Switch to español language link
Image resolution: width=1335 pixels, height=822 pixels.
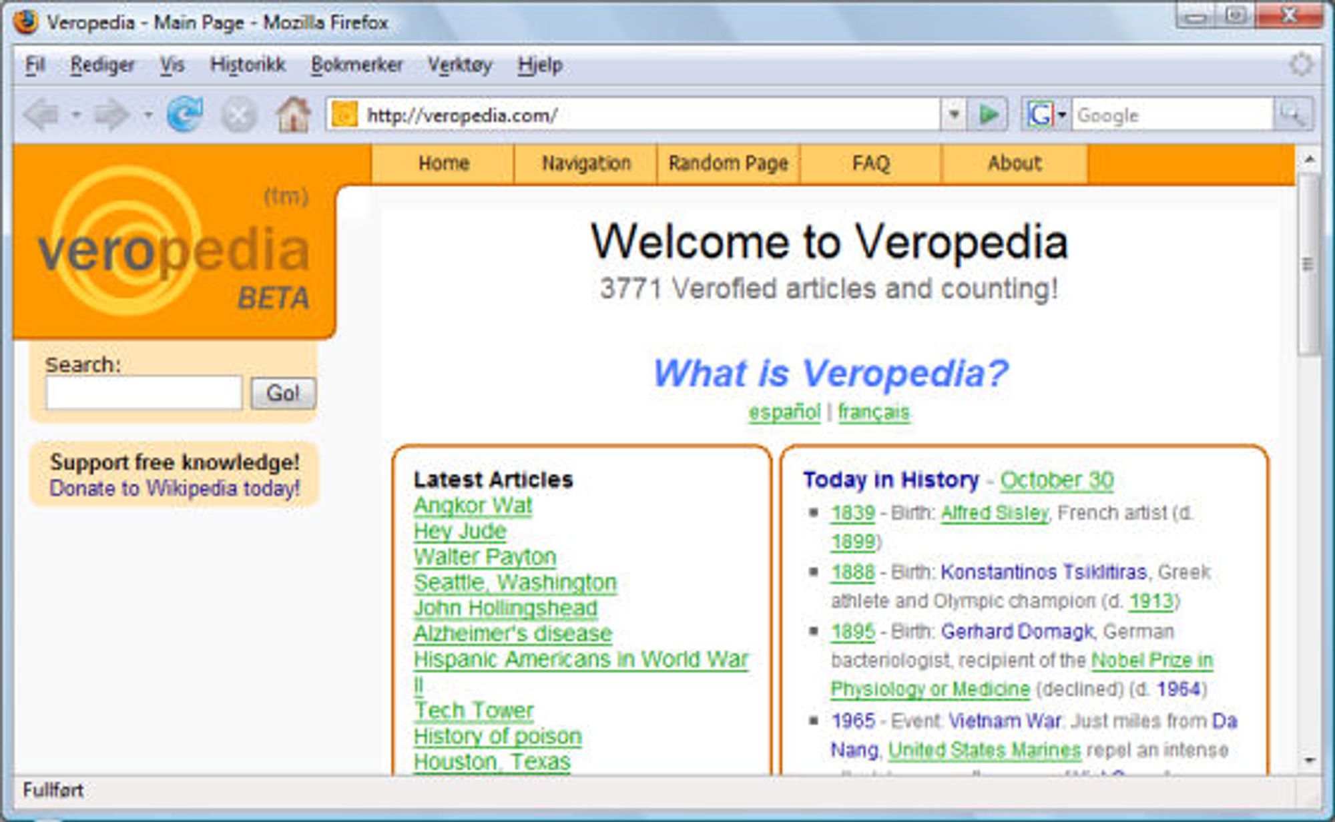[784, 412]
